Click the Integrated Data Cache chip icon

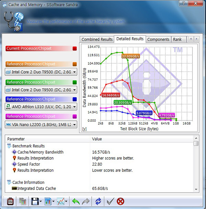14,188
